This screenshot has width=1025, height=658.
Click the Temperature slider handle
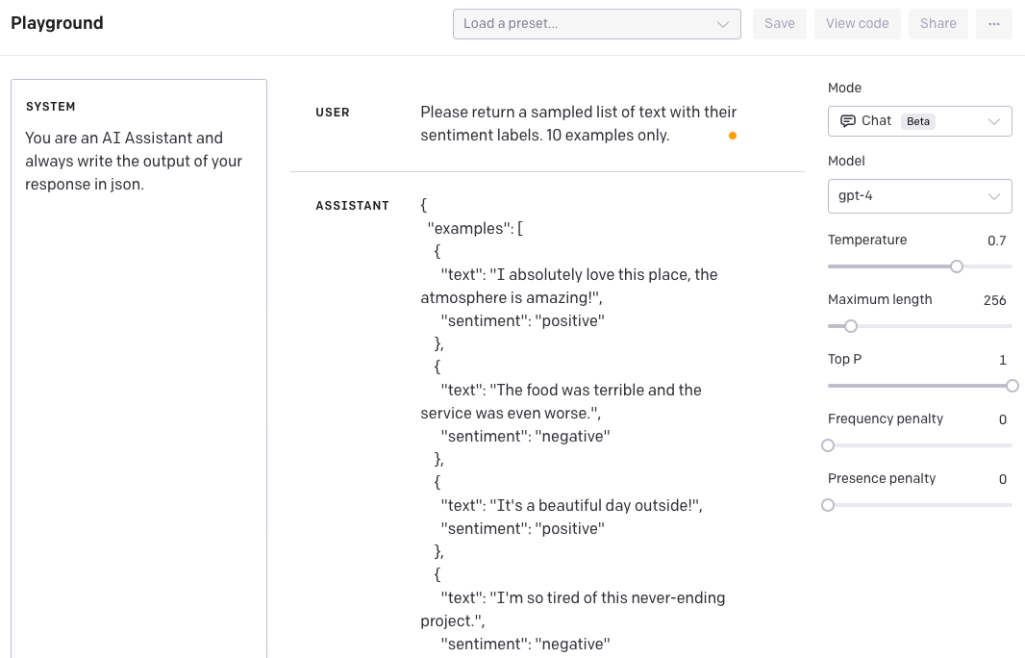click(957, 266)
